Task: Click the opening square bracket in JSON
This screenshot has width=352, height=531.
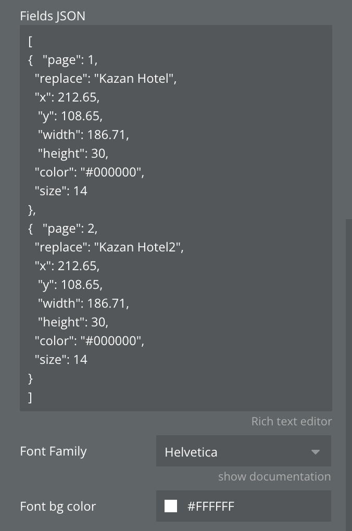Action: (x=31, y=41)
